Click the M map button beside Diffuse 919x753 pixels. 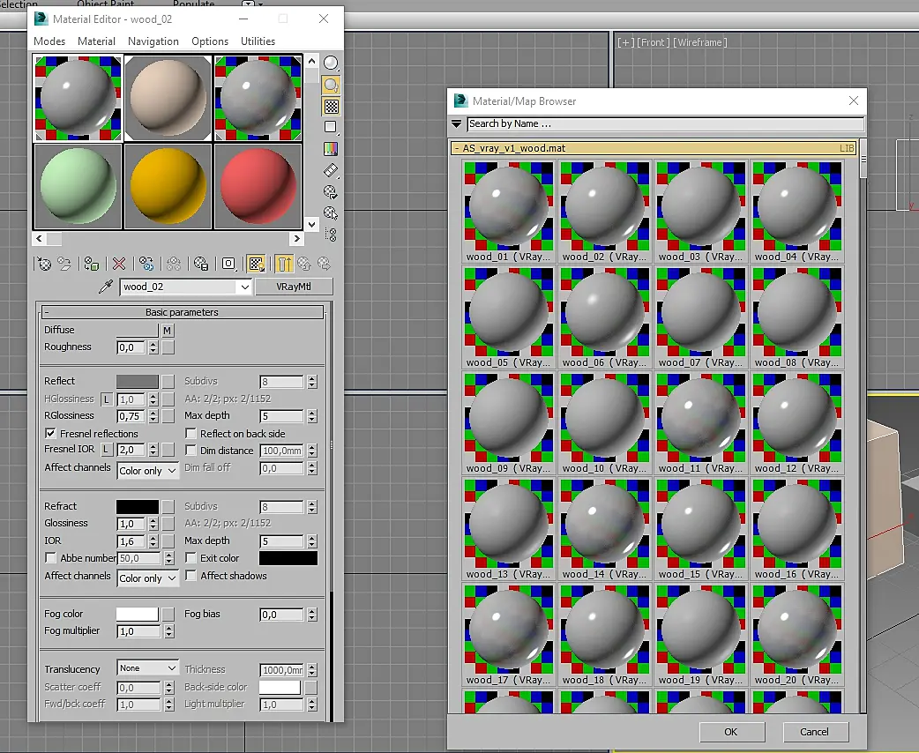point(167,331)
